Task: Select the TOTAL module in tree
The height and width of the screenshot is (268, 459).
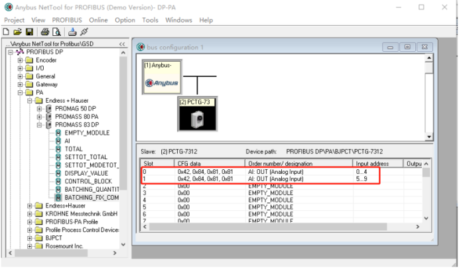Action: click(x=74, y=149)
